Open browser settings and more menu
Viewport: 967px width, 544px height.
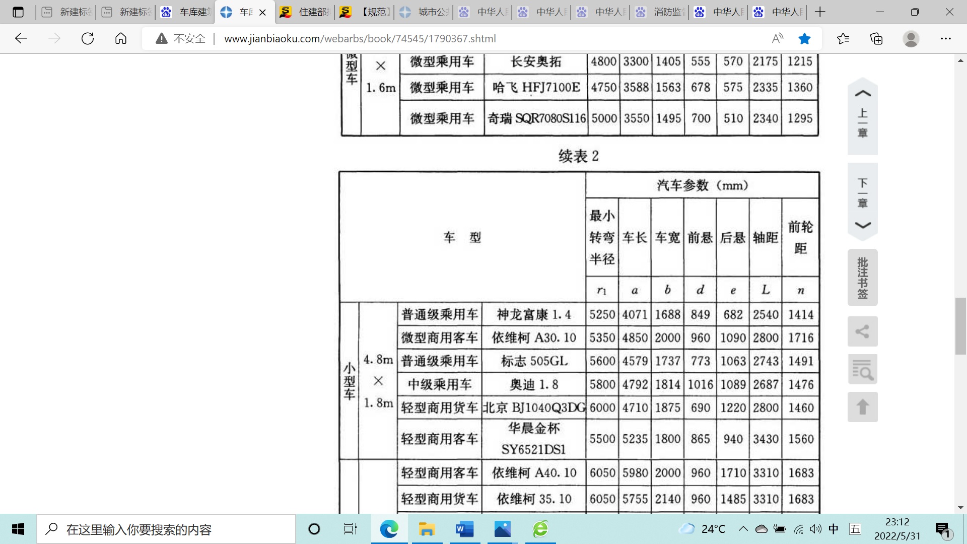coord(946,38)
